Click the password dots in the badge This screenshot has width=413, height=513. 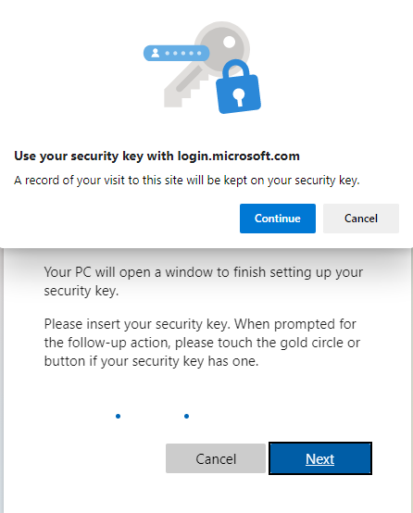click(x=183, y=53)
